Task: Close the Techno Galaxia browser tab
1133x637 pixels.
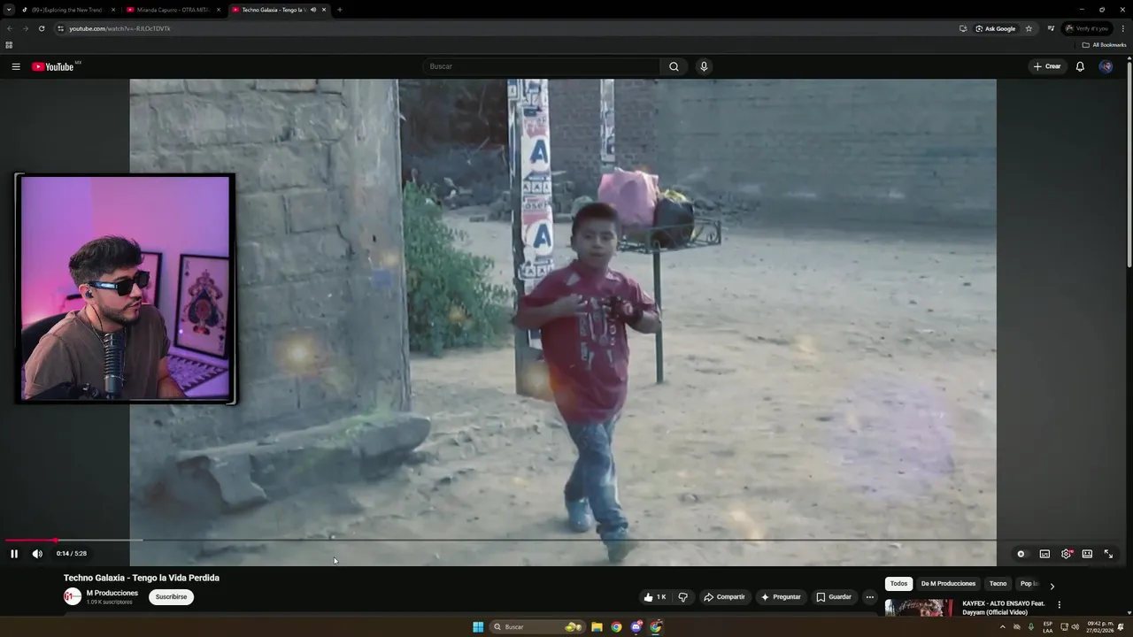Action: click(324, 10)
